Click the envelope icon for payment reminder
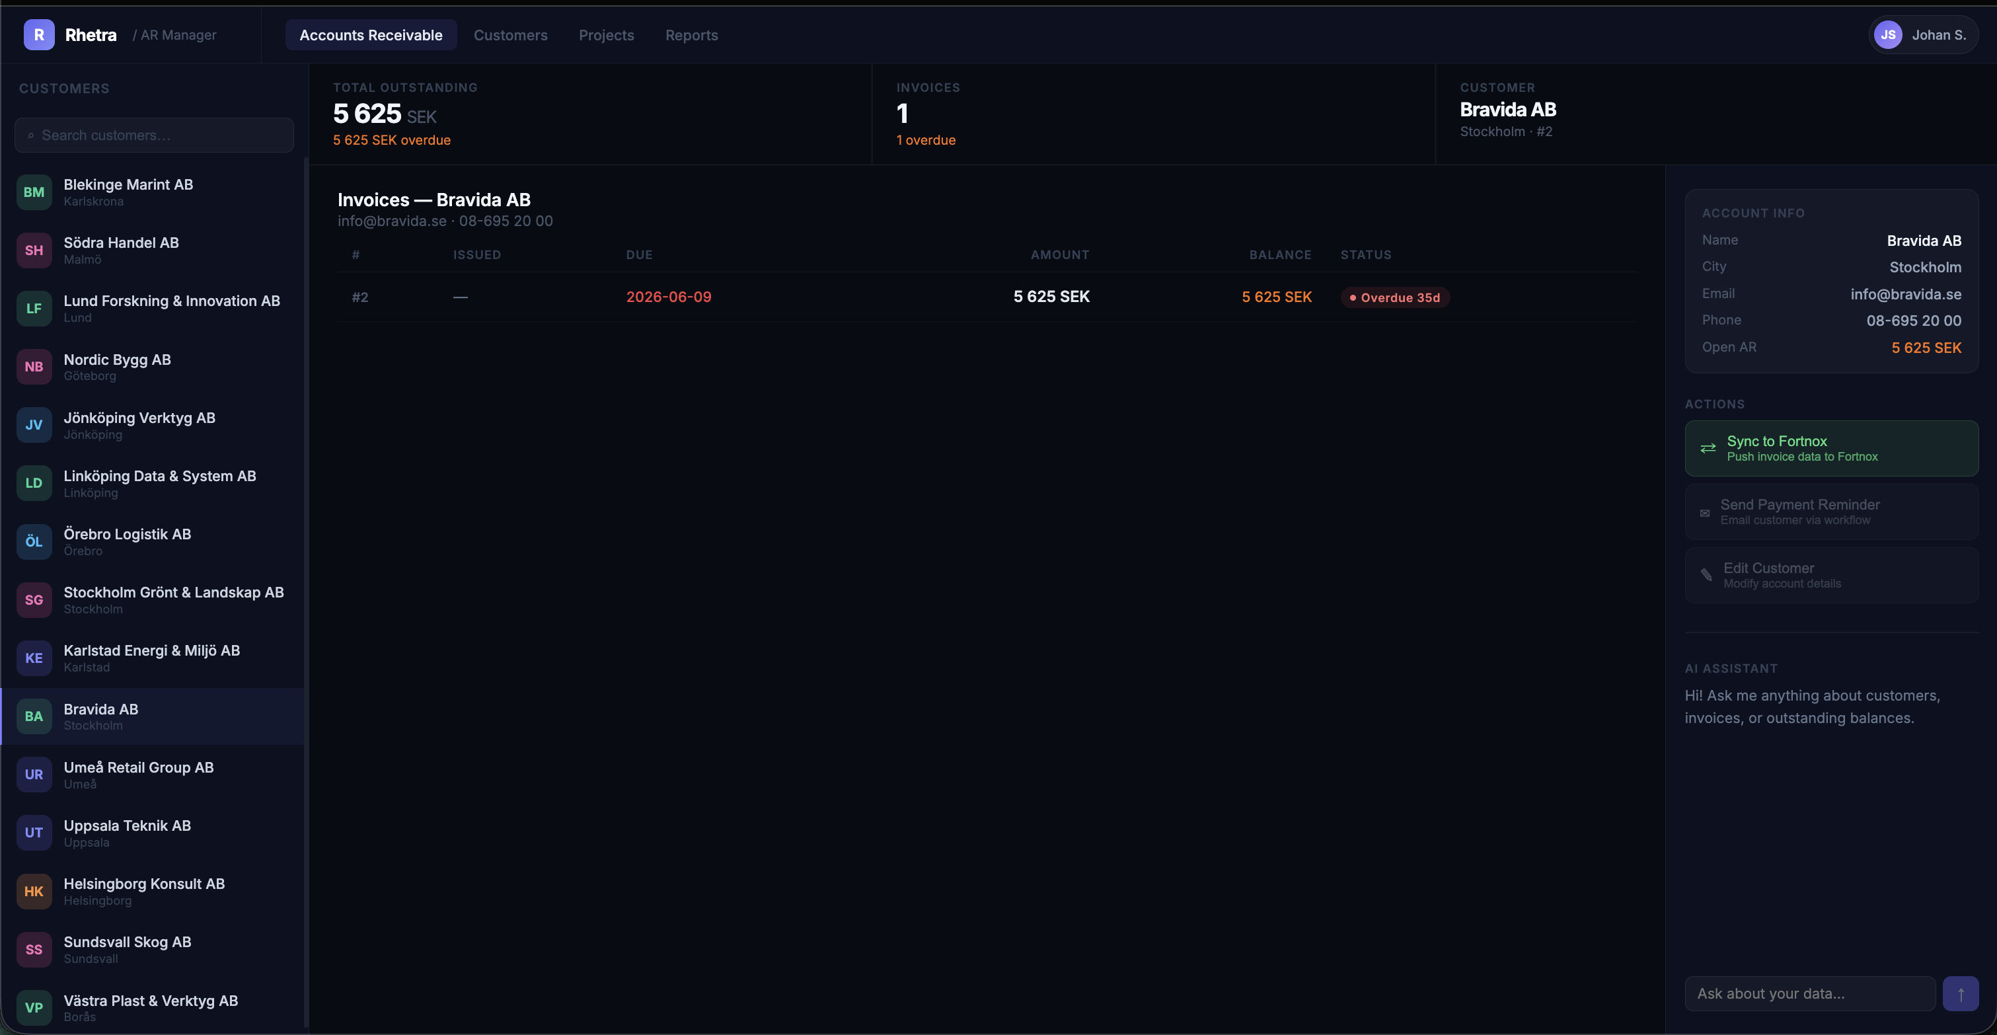Image resolution: width=1997 pixels, height=1035 pixels. point(1705,512)
